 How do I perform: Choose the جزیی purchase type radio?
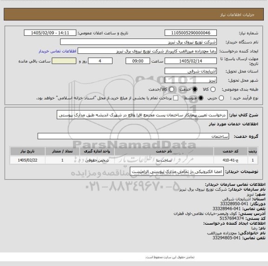coord(221,98)
